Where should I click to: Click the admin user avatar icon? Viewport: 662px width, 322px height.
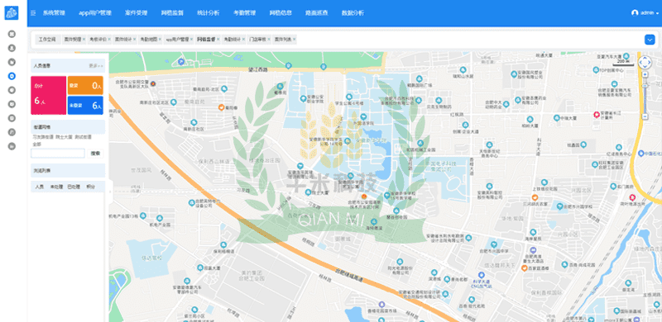coord(635,13)
